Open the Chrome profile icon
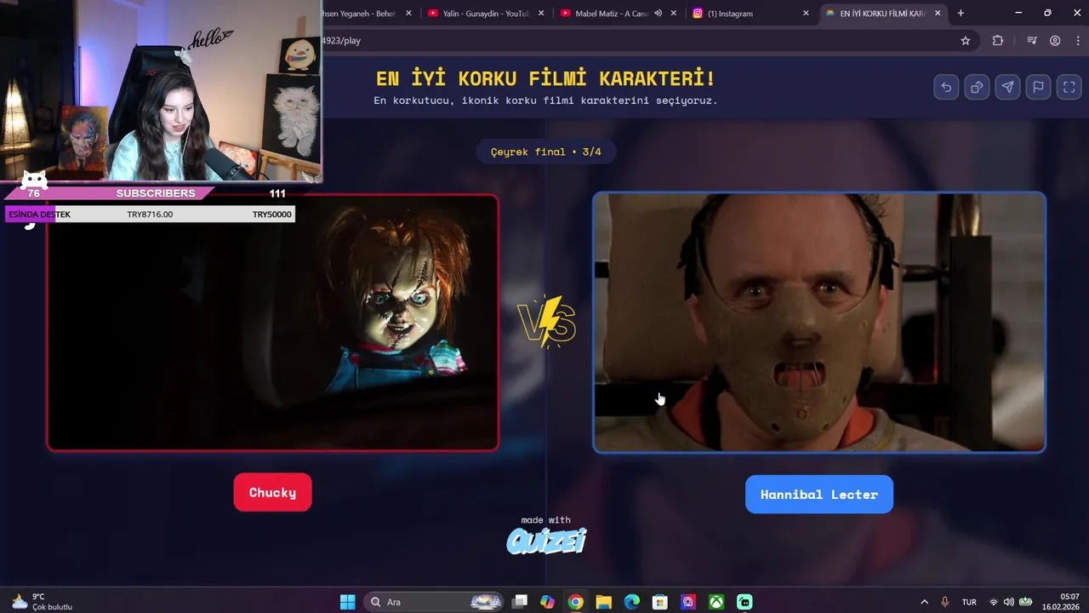 point(1055,40)
